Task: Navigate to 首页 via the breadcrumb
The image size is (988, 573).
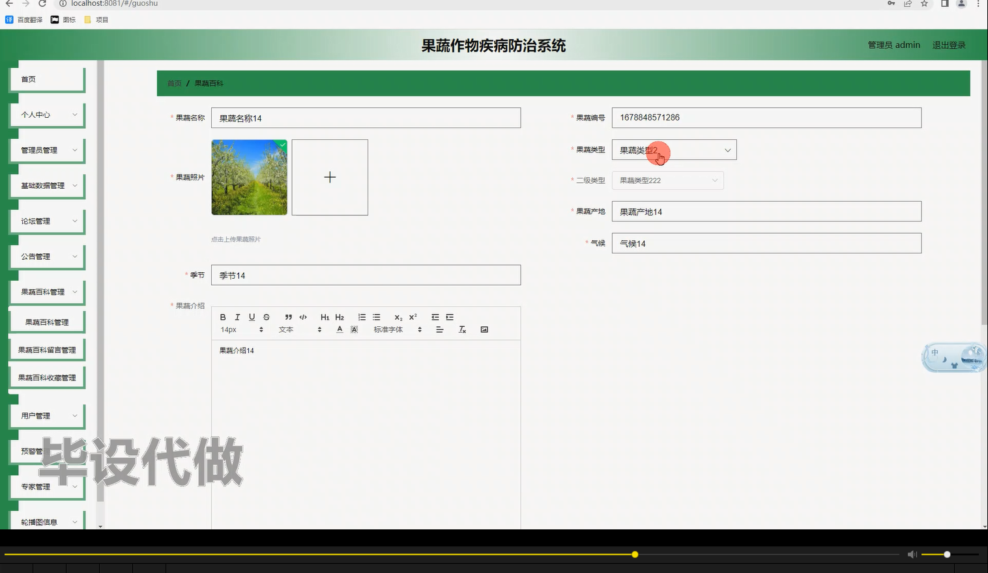Action: coord(173,83)
